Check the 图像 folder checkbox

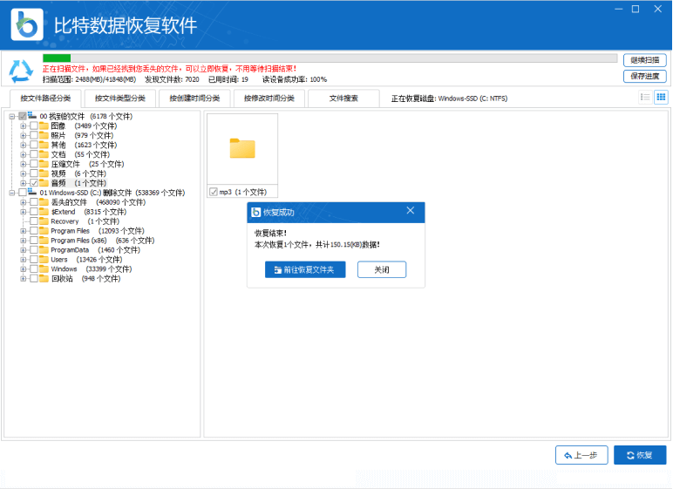click(x=33, y=126)
